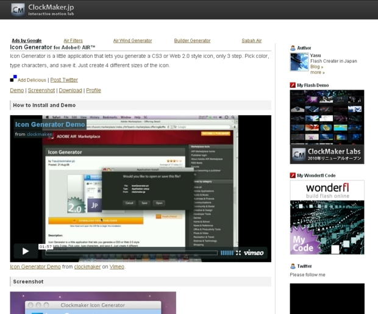Click the Clockmaker Icon Generator screenshot image
The height and width of the screenshot is (314, 378).
coord(93,302)
